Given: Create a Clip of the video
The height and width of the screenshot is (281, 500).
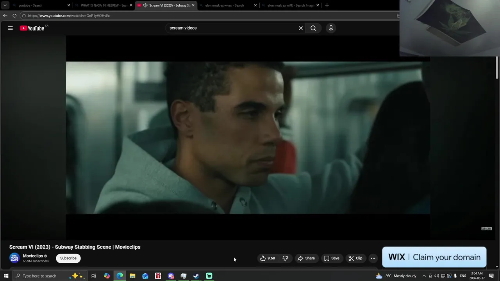Looking at the screenshot, I should point(355,258).
